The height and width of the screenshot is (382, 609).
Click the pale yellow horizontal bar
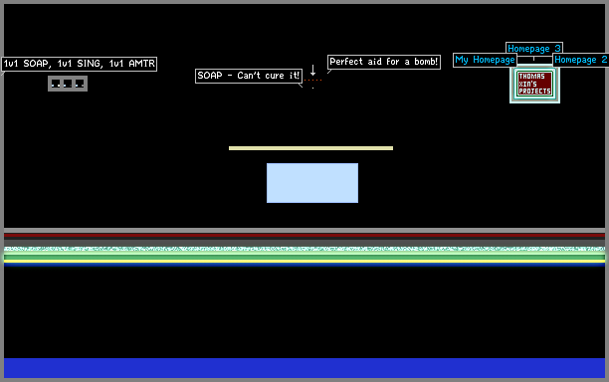[310, 148]
